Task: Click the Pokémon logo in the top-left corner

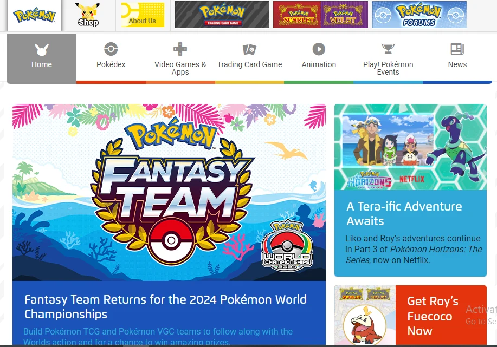Action: pyautogui.click(x=34, y=15)
